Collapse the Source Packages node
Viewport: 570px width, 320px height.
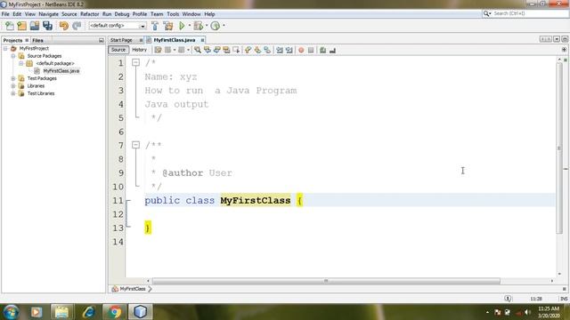13,56
